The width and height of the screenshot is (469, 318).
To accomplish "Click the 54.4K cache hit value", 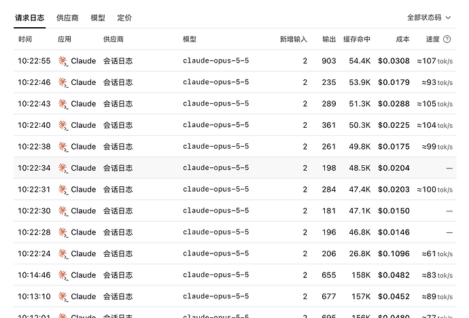I will 360,61.
